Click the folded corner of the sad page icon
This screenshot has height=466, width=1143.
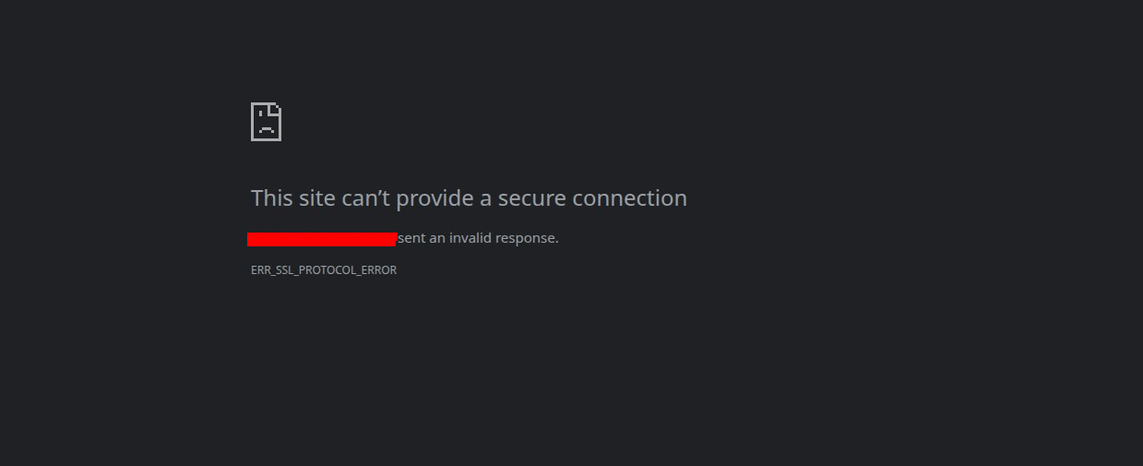click(276, 108)
